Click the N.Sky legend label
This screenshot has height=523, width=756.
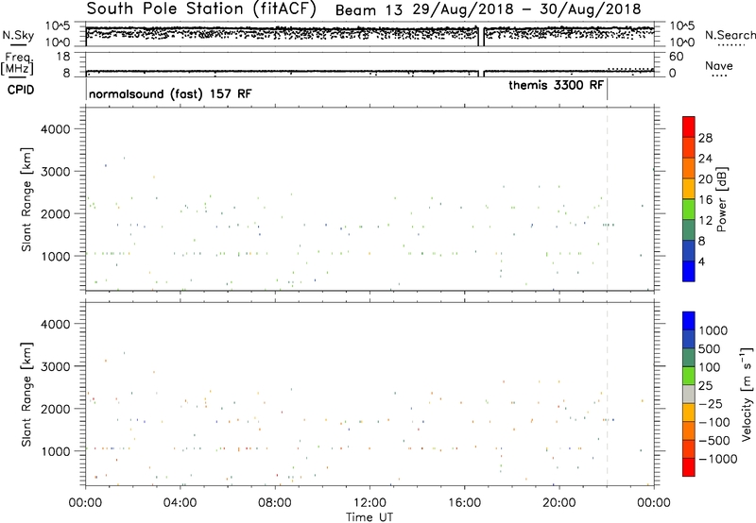(18, 35)
